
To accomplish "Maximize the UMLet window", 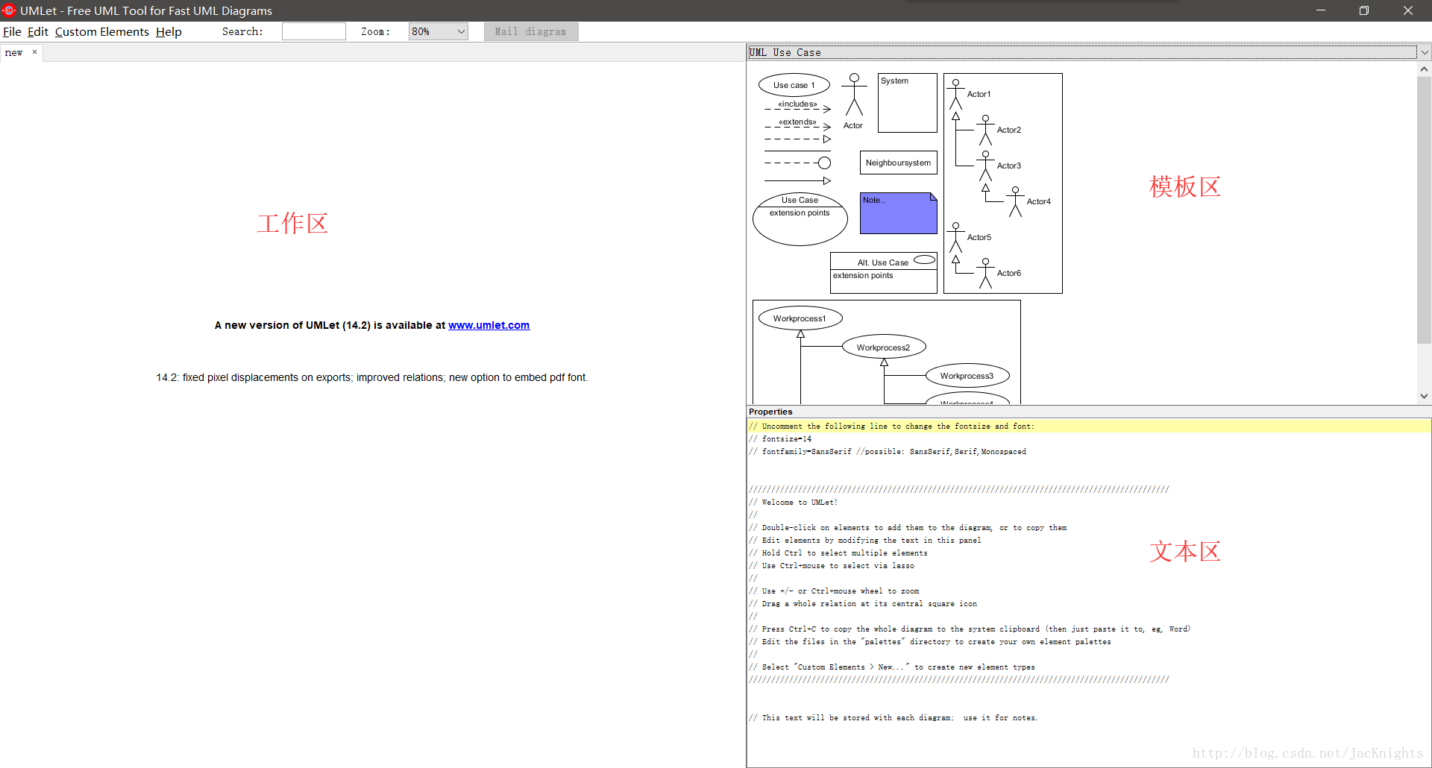I will tap(1364, 10).
